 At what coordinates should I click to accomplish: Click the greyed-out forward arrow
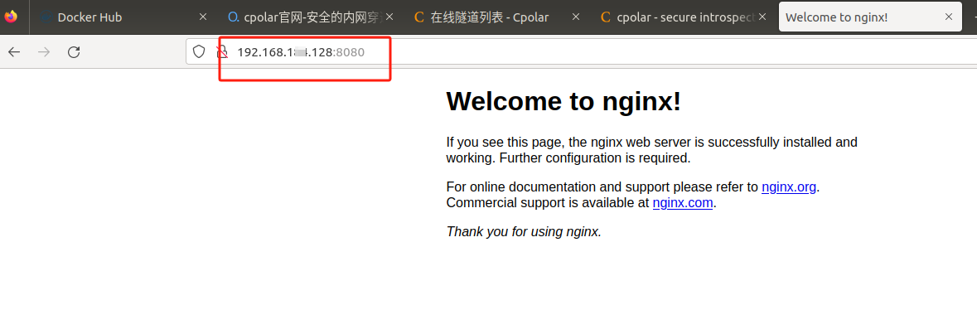tap(44, 51)
